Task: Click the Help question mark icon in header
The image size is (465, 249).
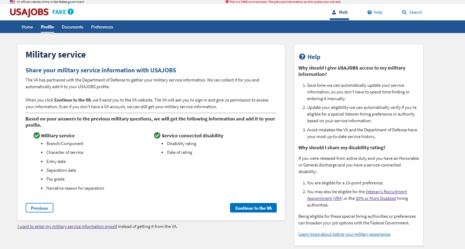Action: click(x=369, y=12)
